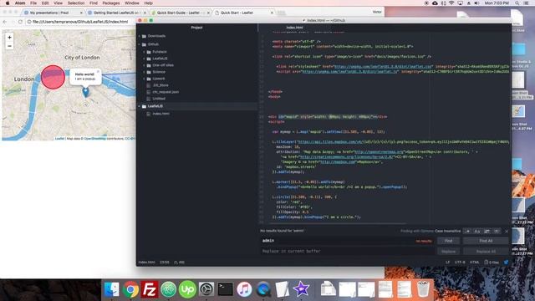
Task: Switch to Getting Started LeafletJS tab
Action: [116, 13]
